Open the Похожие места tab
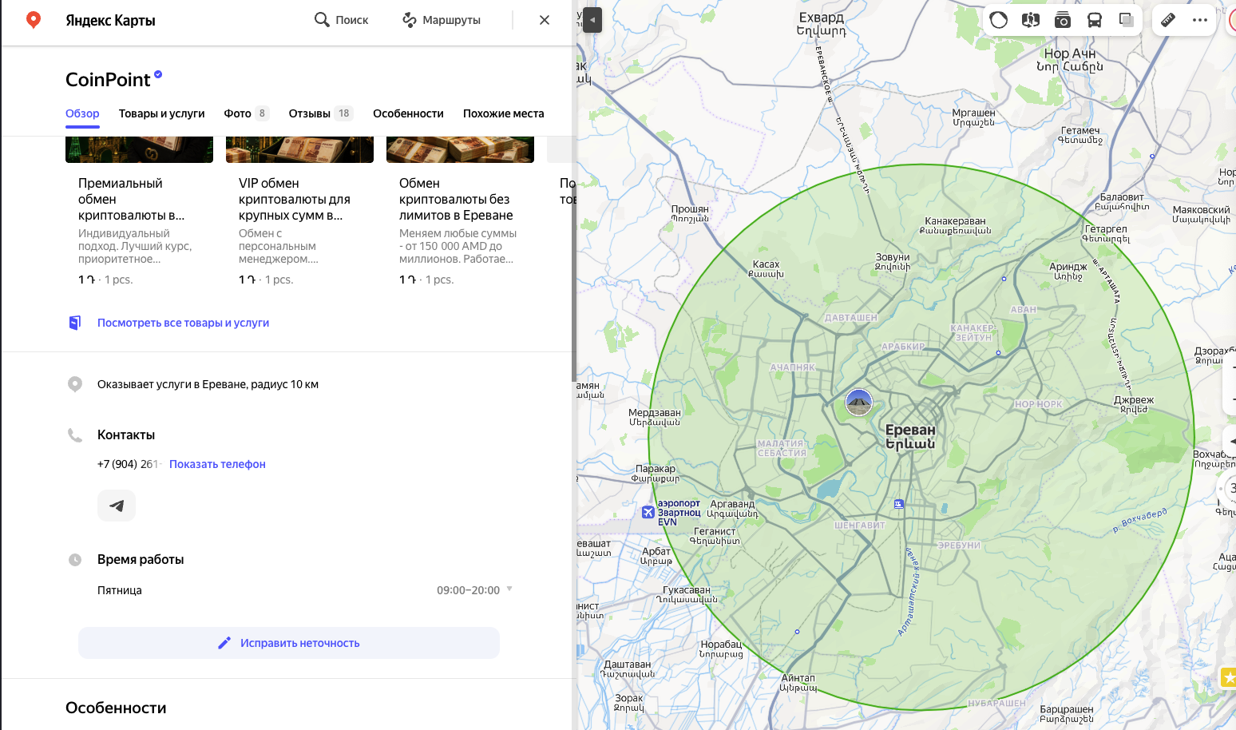 coord(504,113)
